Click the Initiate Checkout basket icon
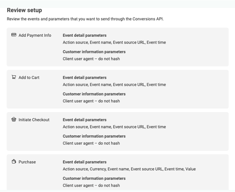The width and height of the screenshot is (235, 192). (x=14, y=119)
